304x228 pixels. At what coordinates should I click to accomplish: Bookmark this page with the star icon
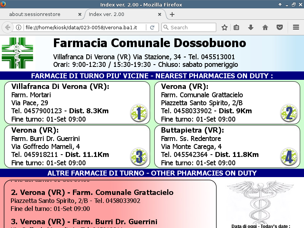(225, 27)
